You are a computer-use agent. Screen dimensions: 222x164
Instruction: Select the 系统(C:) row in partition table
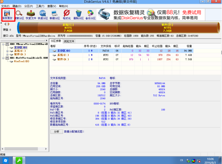[121, 55]
